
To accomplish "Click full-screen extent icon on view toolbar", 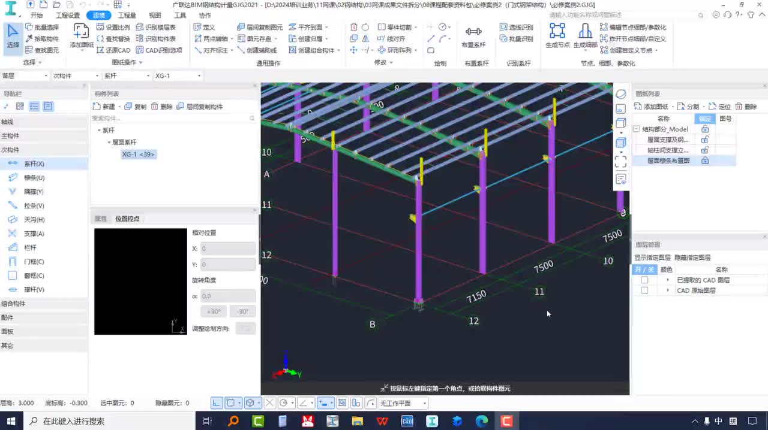I will (621, 161).
